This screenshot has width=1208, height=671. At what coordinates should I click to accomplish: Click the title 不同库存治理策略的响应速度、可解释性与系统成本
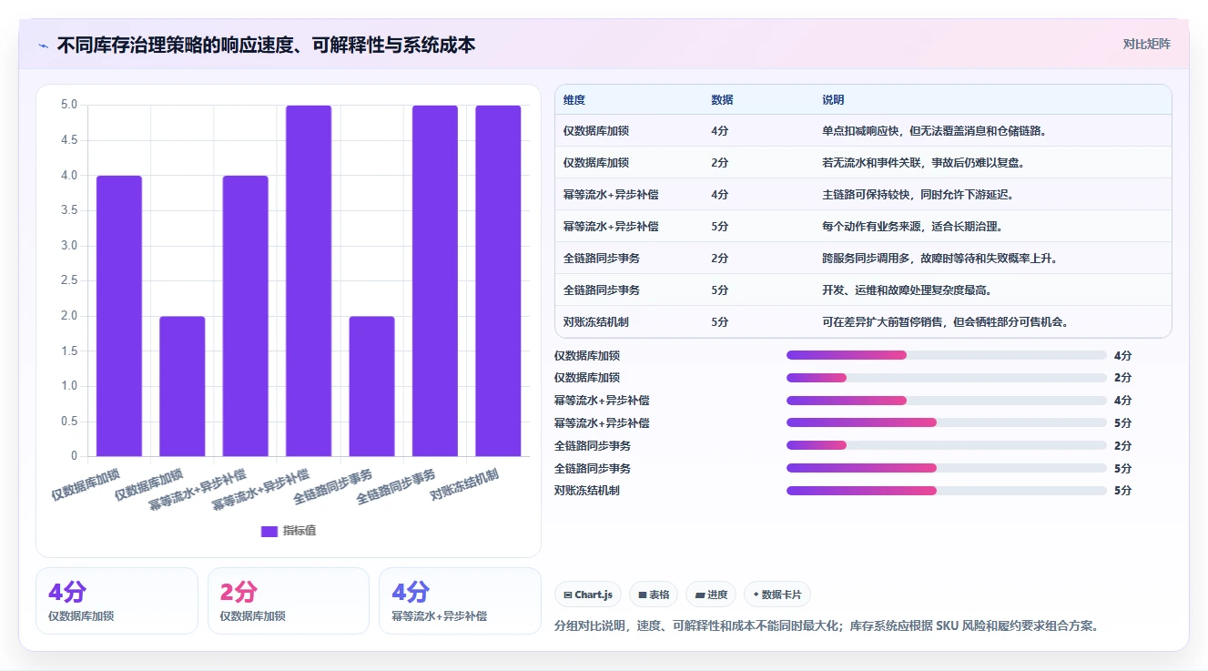point(266,45)
